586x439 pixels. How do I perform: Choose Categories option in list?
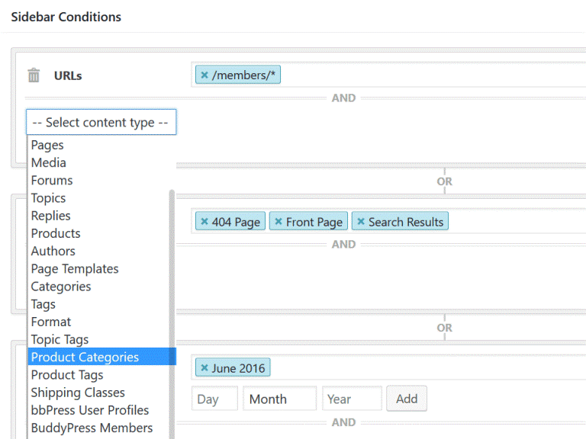tap(98, 287)
